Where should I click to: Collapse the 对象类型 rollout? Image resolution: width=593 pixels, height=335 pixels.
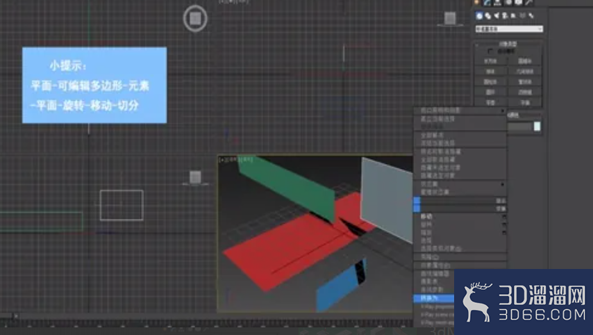[508, 44]
